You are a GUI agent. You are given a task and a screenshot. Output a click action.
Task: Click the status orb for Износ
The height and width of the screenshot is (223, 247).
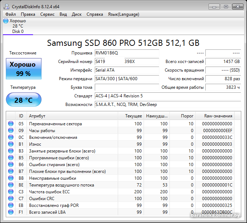tap(11, 144)
